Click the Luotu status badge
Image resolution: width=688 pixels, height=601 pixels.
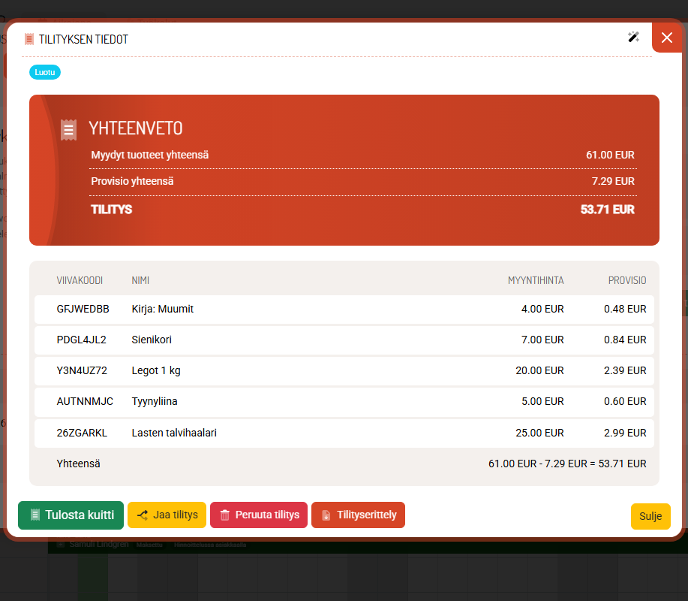(45, 72)
